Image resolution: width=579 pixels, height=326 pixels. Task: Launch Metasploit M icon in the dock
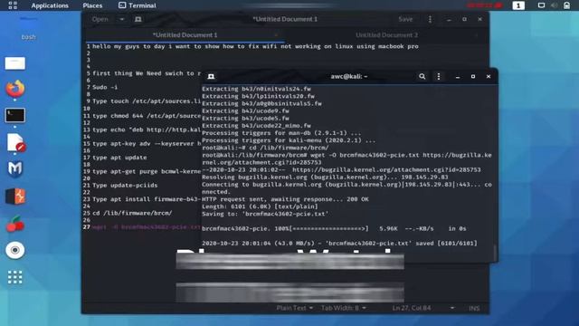pos(15,169)
